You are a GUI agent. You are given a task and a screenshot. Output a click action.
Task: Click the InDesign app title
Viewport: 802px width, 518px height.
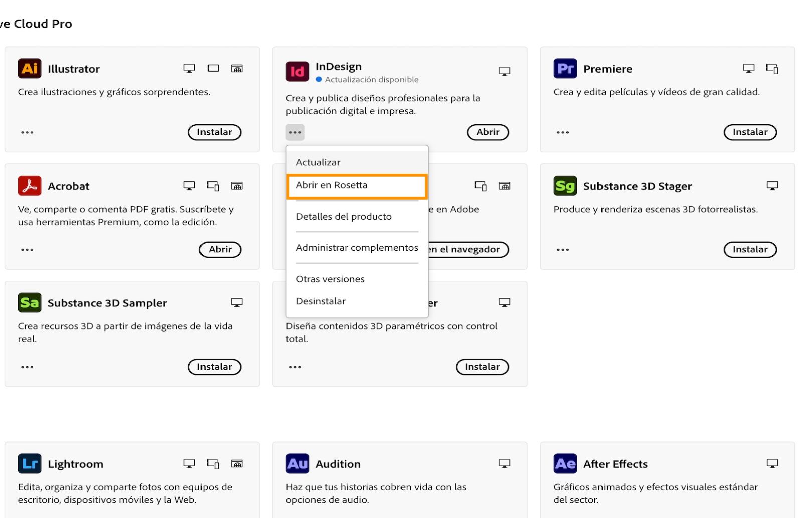pyautogui.click(x=339, y=67)
